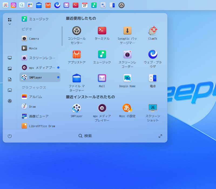This screenshot has width=216, height=189.
Task: Open File Manager from the dock
Action: [39, 5]
